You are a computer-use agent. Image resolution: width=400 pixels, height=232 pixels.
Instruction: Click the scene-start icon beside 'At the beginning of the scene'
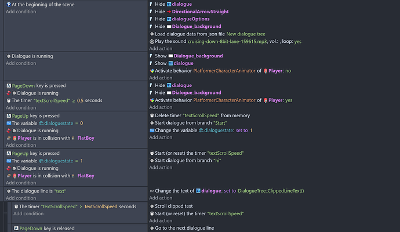[9, 4]
